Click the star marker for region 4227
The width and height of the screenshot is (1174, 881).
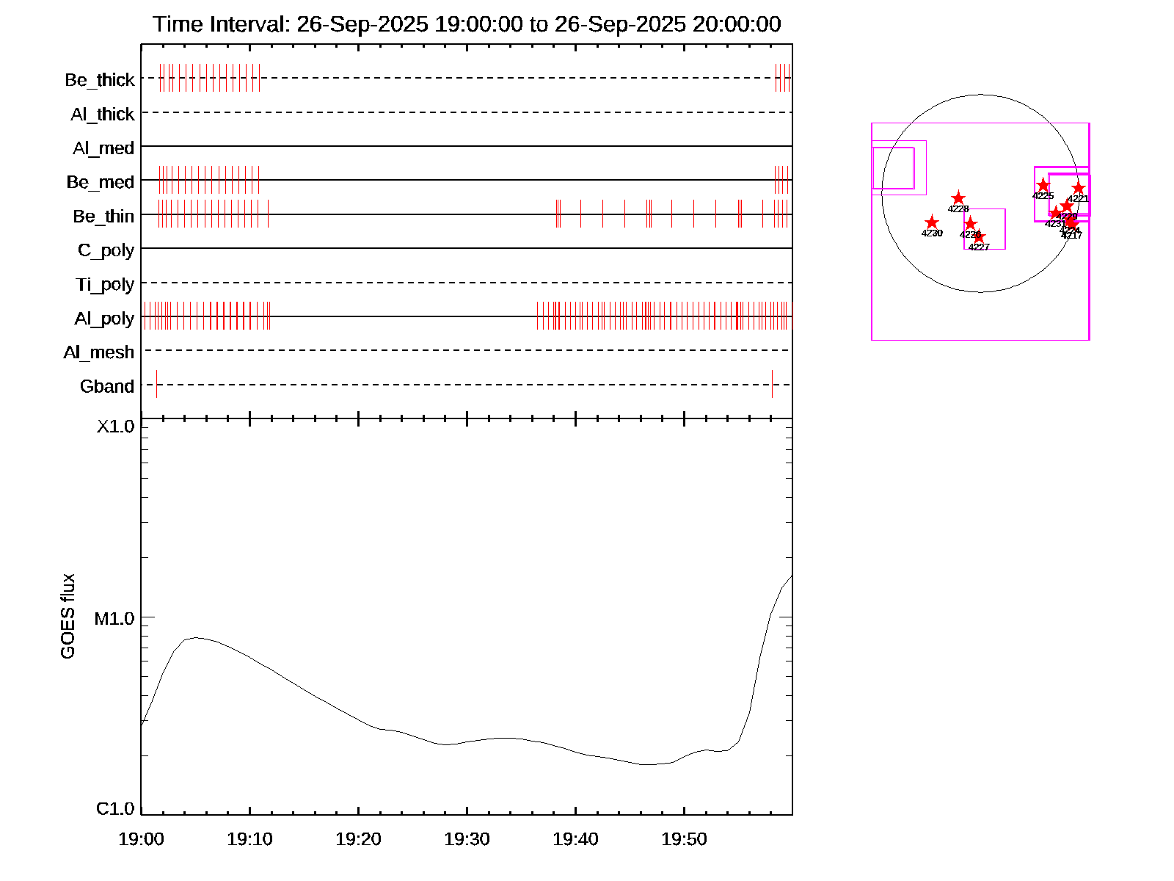tap(979, 237)
